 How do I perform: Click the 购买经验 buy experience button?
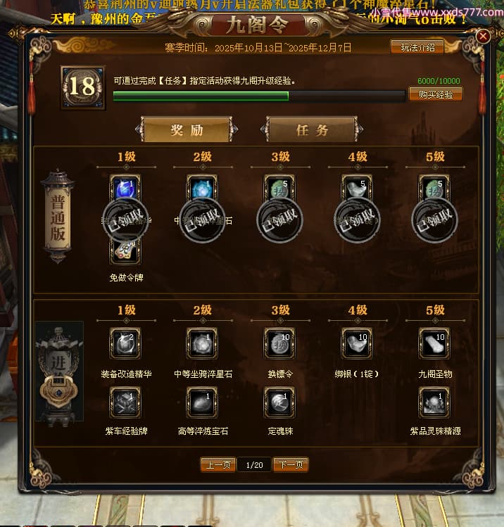pos(436,94)
